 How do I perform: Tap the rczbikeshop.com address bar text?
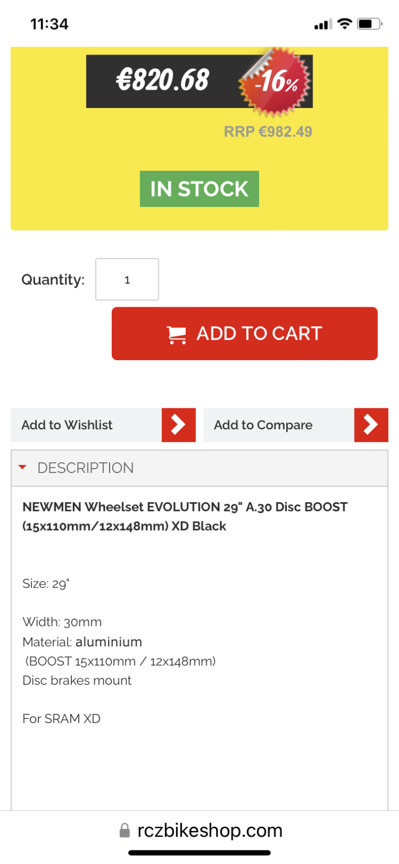tap(210, 831)
